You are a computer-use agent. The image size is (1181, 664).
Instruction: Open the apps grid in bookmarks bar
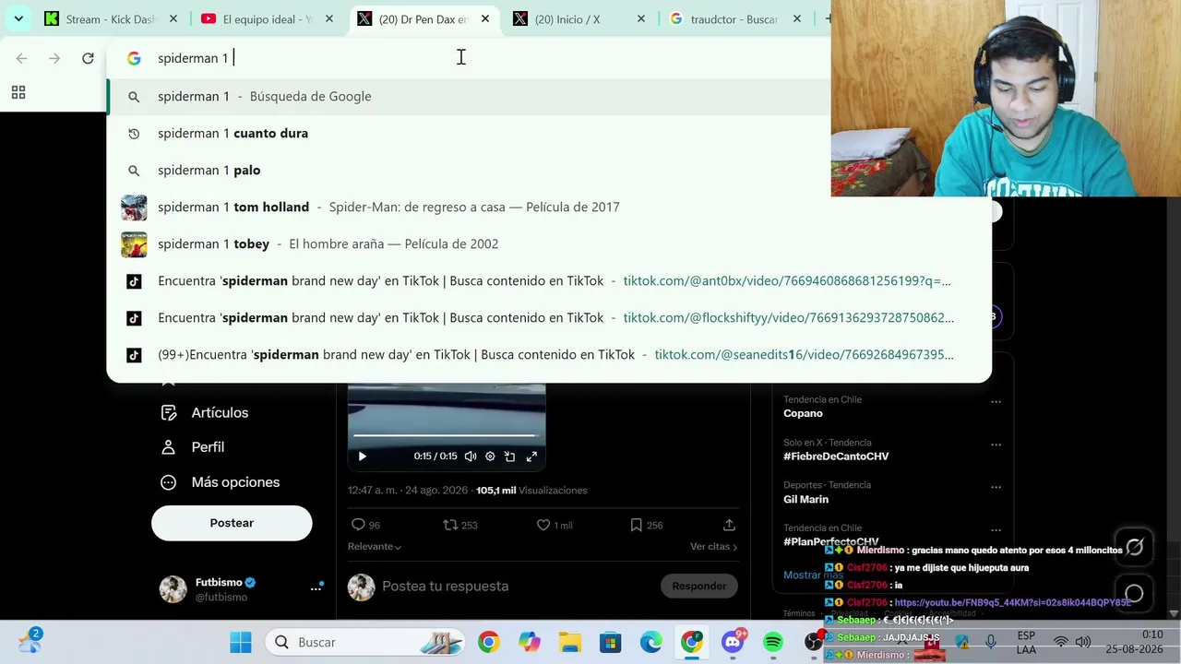18,92
